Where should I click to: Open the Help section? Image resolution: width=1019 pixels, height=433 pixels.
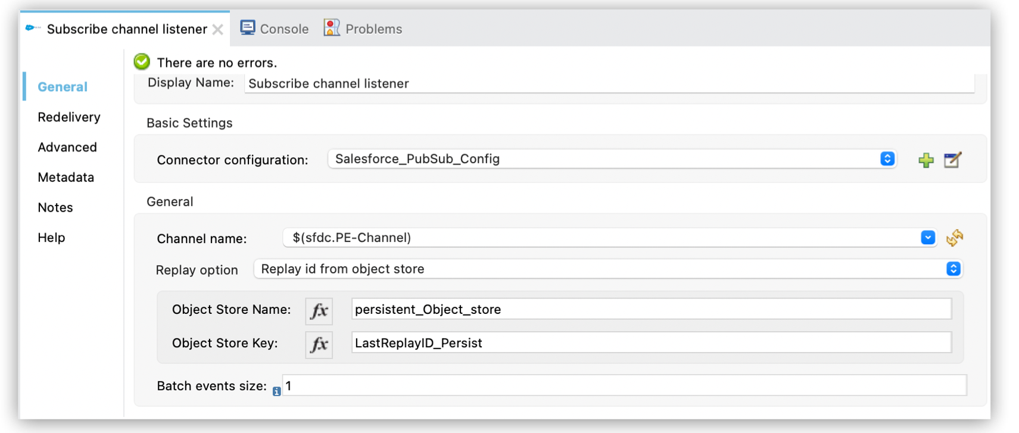(x=51, y=238)
